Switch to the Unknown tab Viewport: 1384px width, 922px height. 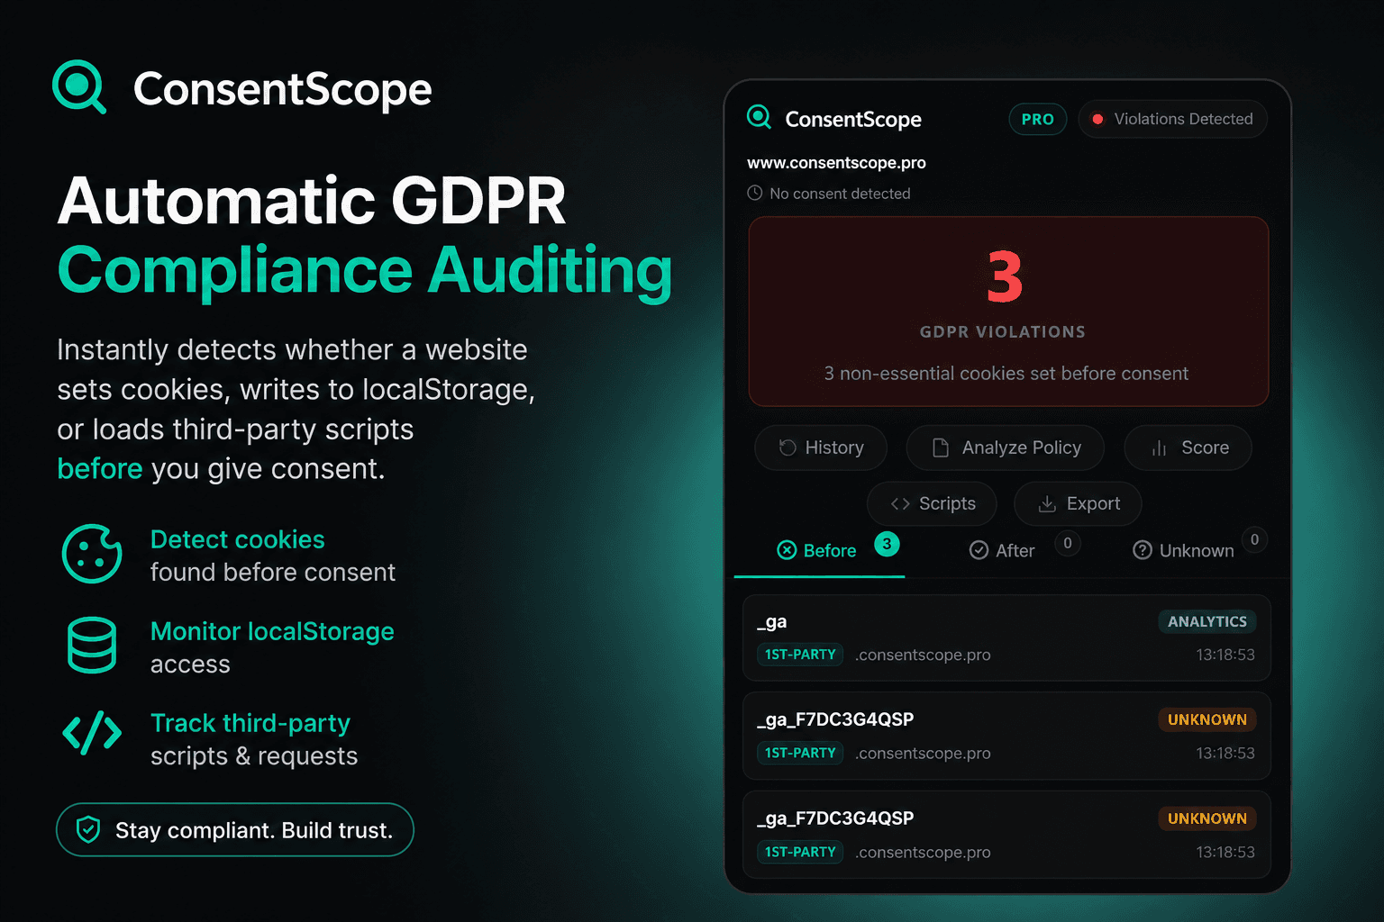click(x=1194, y=550)
